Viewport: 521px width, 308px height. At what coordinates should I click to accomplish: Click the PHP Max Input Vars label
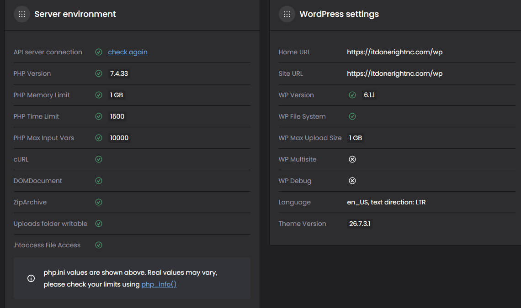tap(44, 138)
